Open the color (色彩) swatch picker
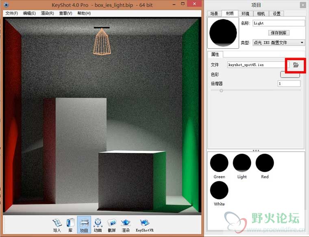309x237 pixels. pos(290,74)
